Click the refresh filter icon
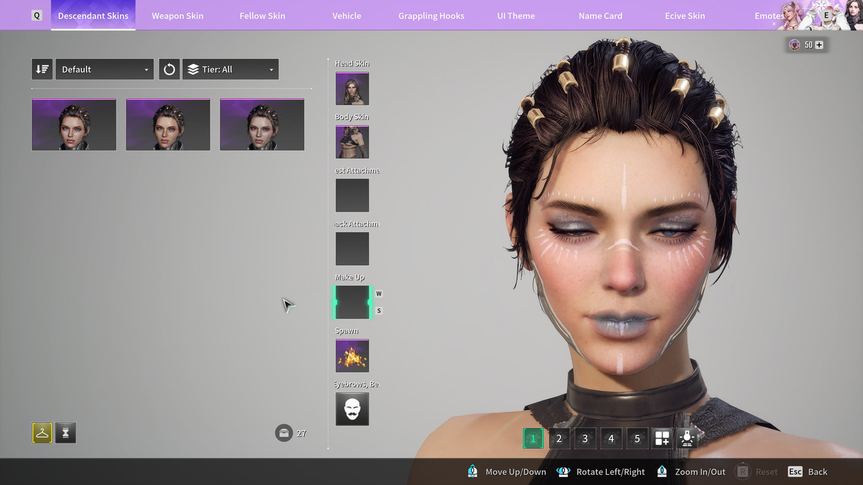This screenshot has width=863, height=485. click(169, 69)
